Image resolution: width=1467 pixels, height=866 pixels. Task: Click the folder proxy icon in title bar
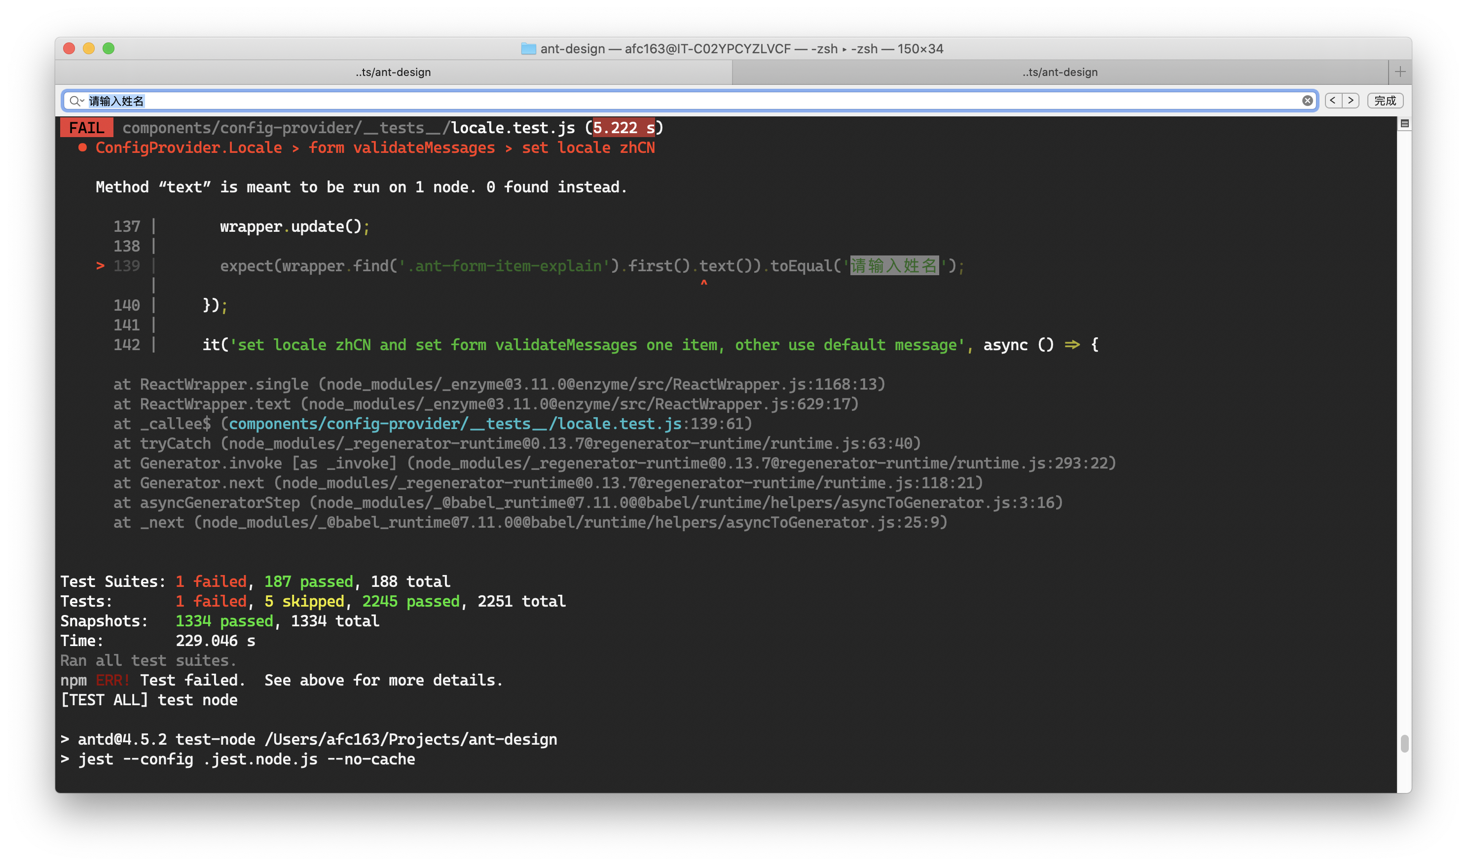(528, 48)
